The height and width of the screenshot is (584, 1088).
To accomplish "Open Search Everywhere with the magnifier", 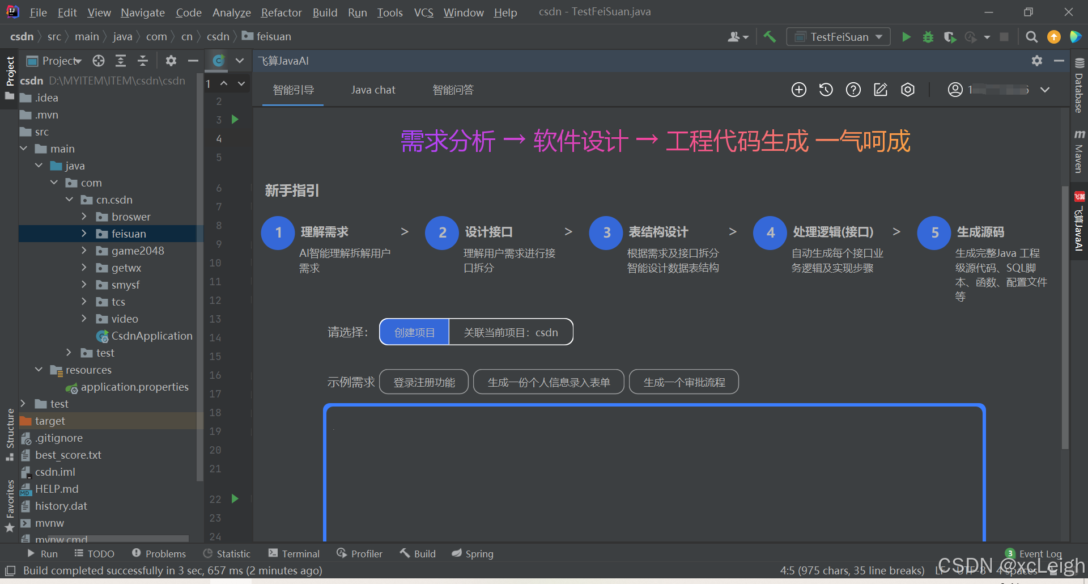I will tap(1031, 36).
